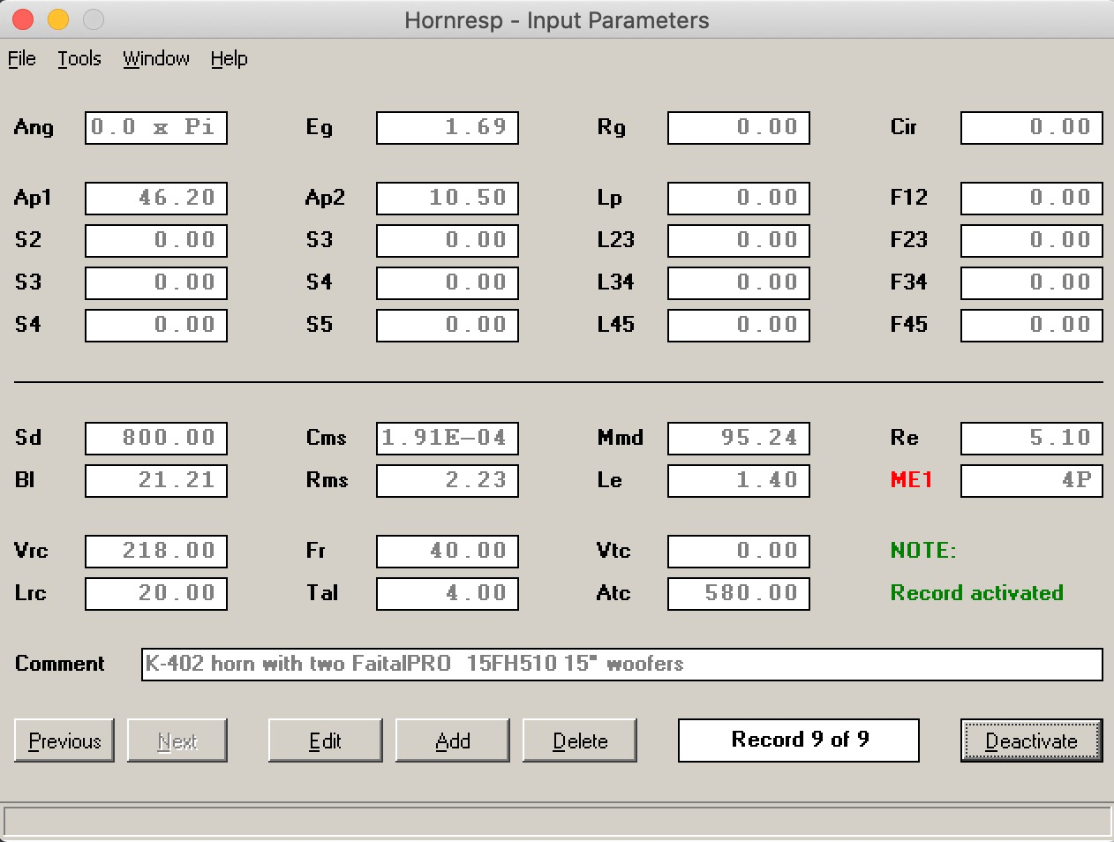1114x842 pixels.
Task: Click the Record 9 of 9 indicator
Action: pos(799,740)
